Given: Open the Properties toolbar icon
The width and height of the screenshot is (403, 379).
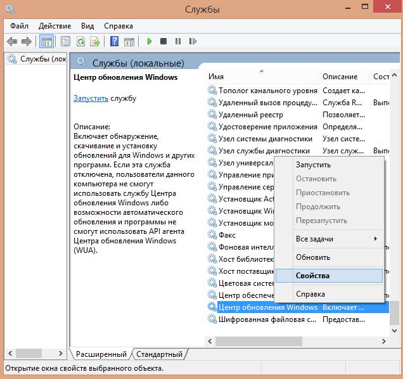Looking at the screenshot, I should click(x=65, y=41).
